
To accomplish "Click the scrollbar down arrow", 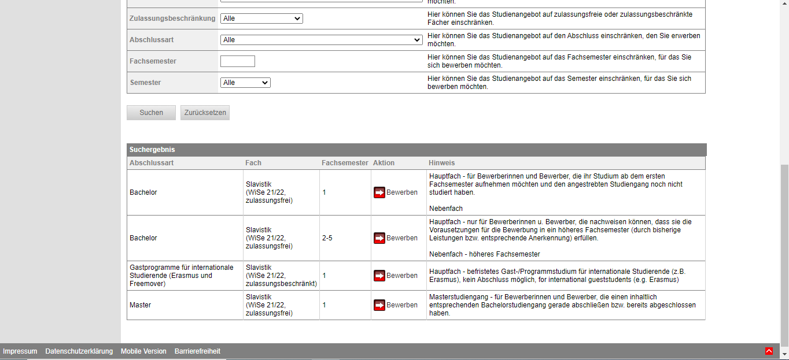I will (784, 354).
